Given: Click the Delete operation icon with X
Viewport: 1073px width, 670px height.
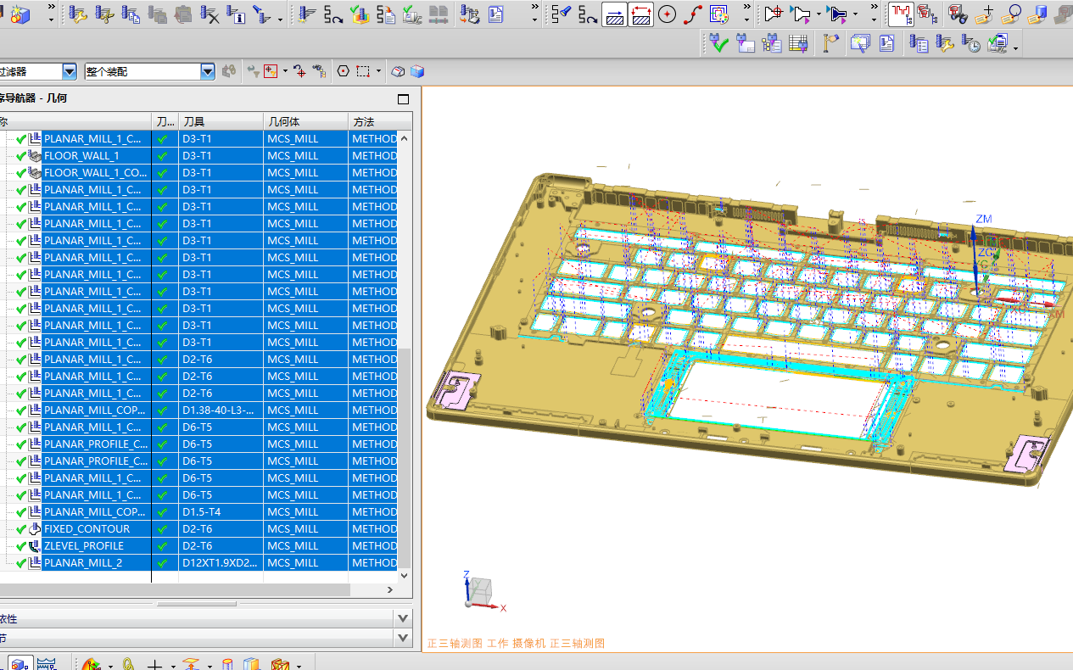Looking at the screenshot, I should 210,14.
